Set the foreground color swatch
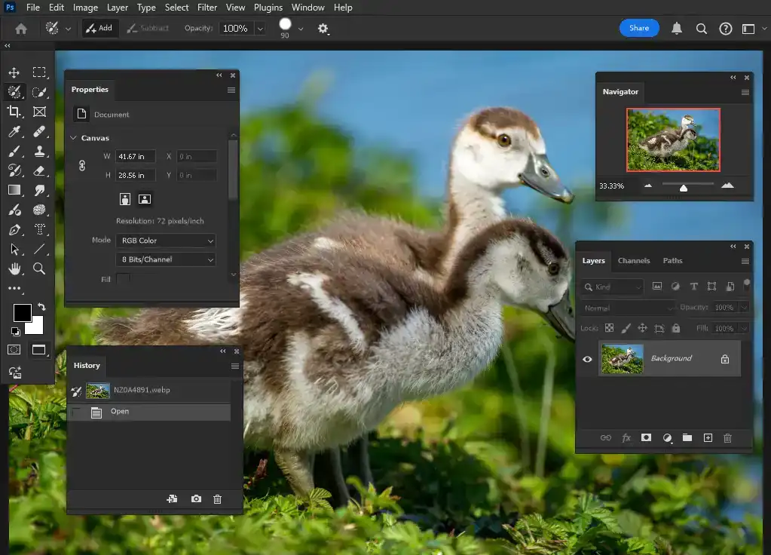The image size is (771, 555). 22,313
